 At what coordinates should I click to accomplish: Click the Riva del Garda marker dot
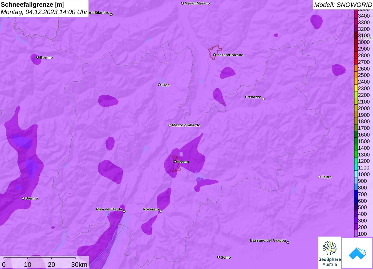(x=124, y=212)
